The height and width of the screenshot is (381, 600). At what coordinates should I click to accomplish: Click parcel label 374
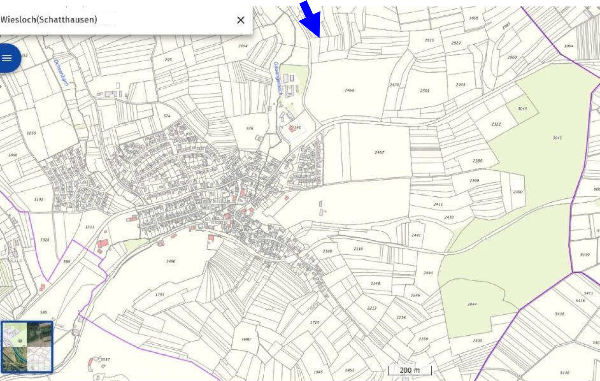tap(167, 116)
